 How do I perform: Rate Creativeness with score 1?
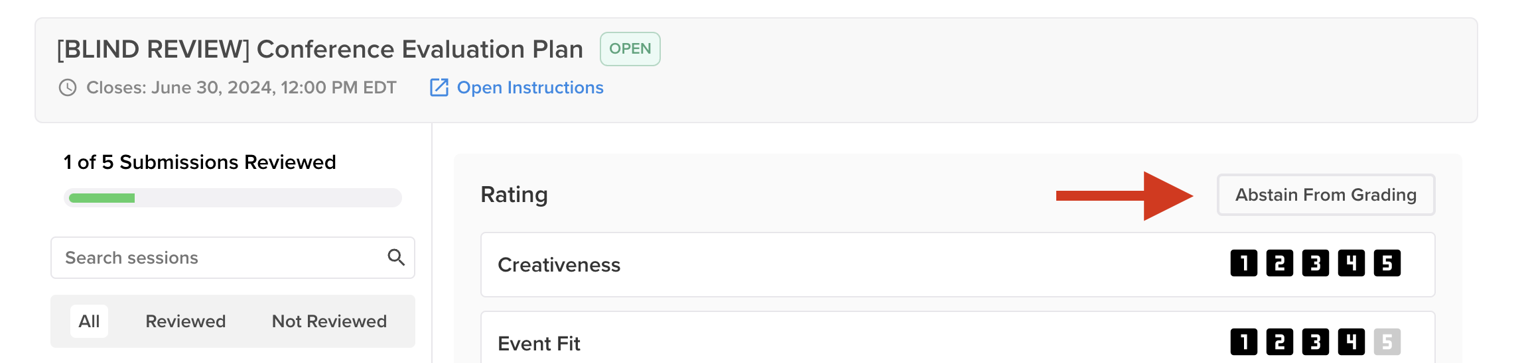coord(1243,264)
